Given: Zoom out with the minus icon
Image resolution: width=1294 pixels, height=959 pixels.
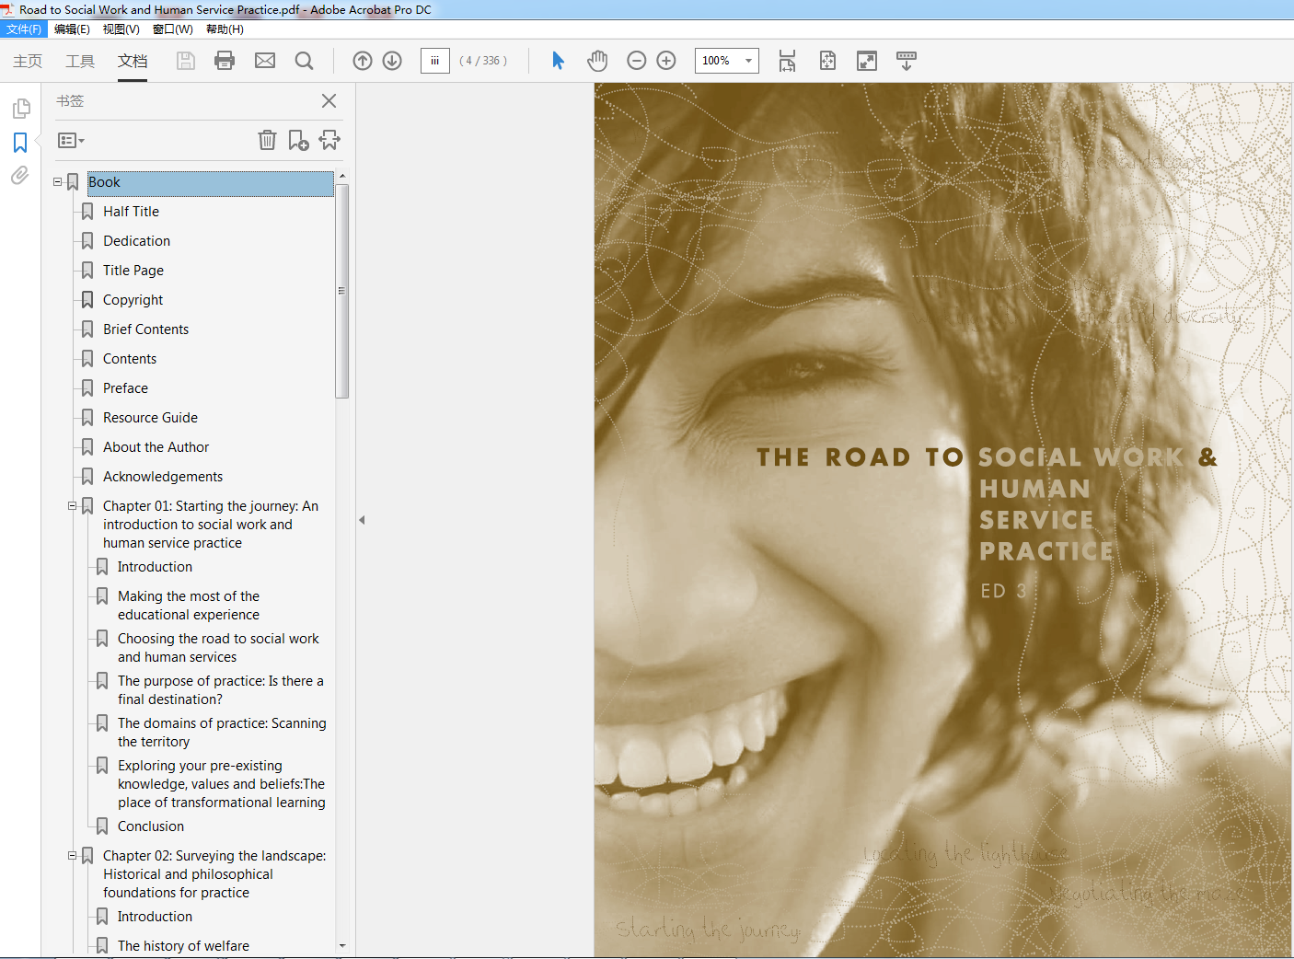Looking at the screenshot, I should pos(636,61).
